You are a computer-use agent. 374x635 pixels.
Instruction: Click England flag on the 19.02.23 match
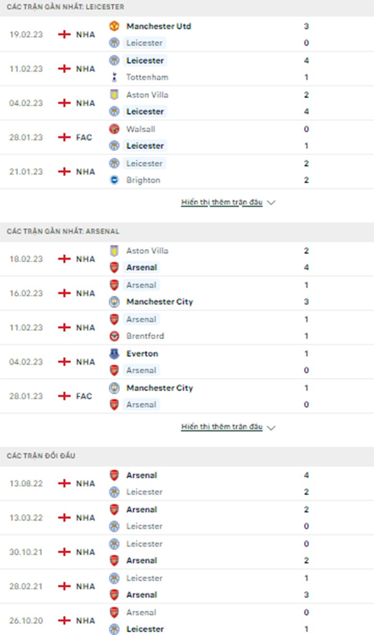64,35
